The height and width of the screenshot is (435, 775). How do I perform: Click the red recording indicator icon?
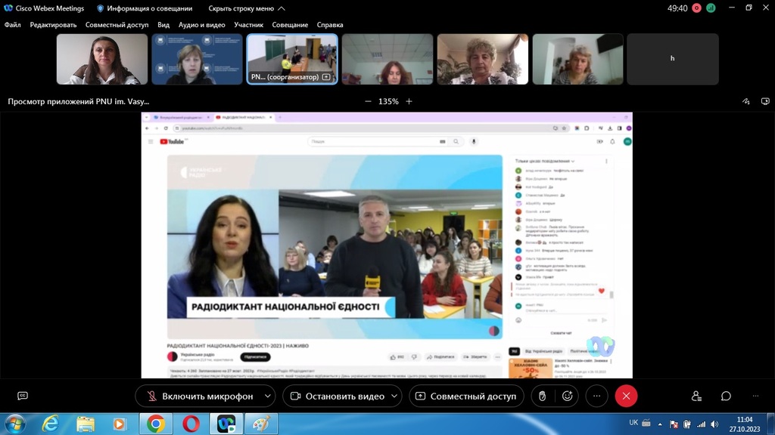[696, 8]
